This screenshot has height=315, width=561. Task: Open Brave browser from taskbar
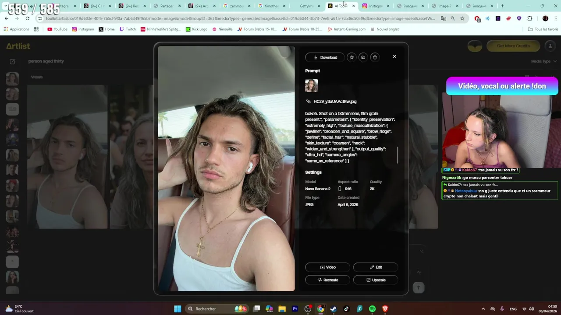[385, 309]
